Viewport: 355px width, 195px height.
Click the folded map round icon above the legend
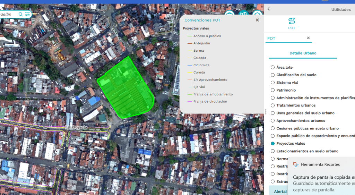(x=243, y=13)
